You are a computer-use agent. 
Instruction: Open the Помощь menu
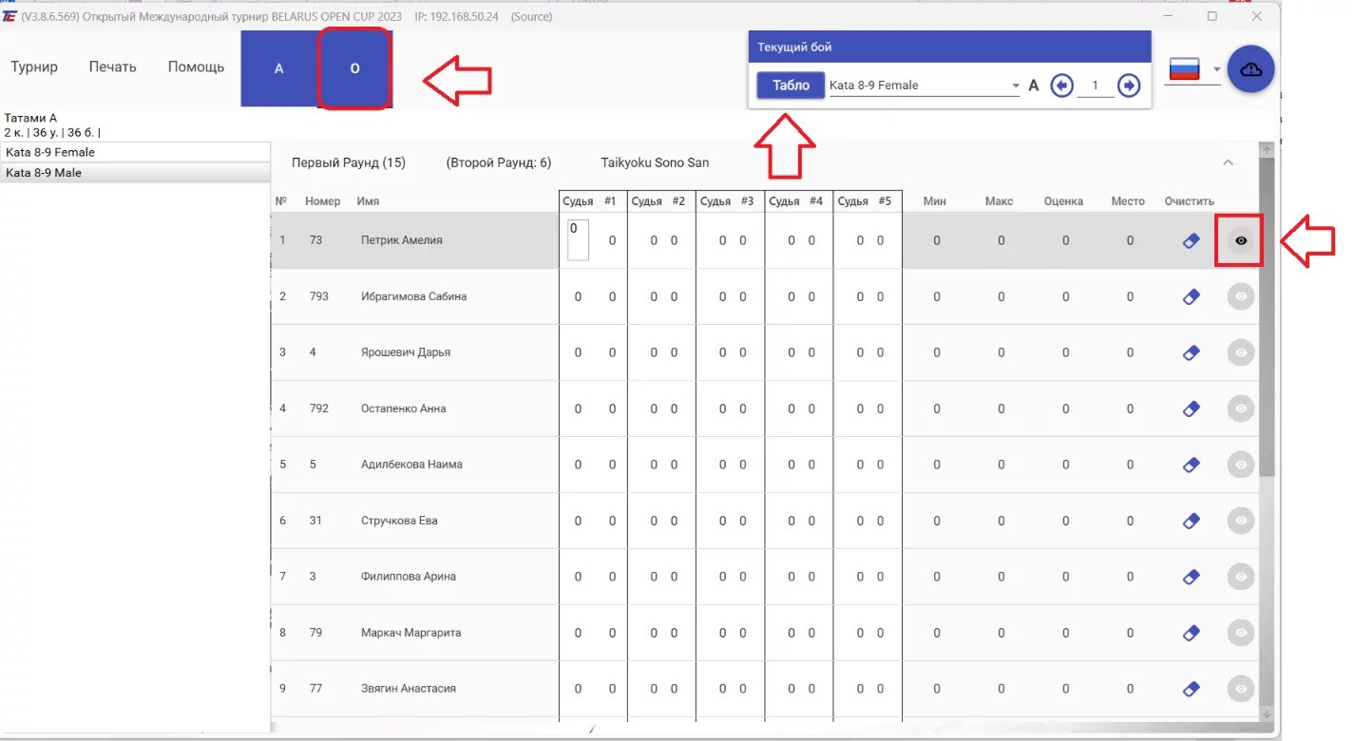[197, 66]
